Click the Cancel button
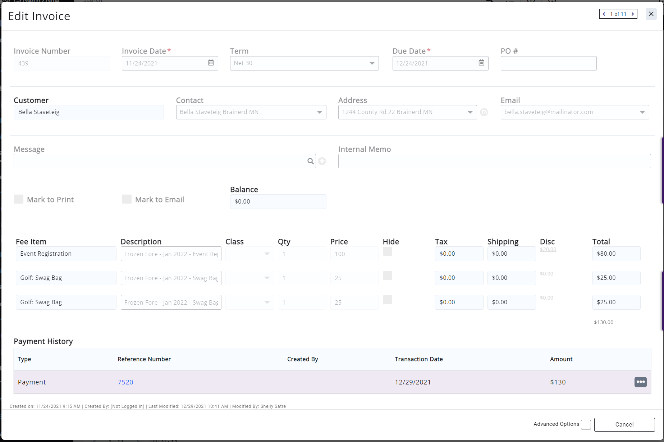Viewport: 664px width, 442px height. pos(624,424)
